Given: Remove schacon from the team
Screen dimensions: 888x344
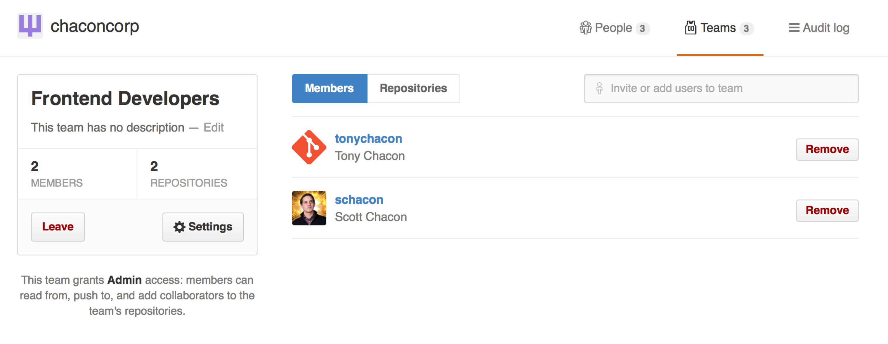Looking at the screenshot, I should click(x=827, y=211).
